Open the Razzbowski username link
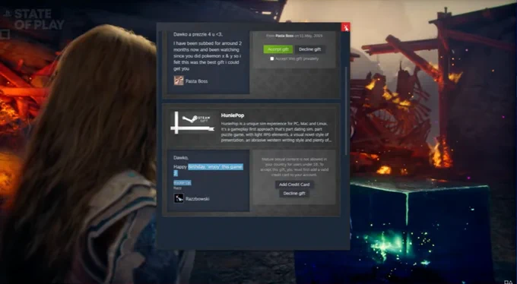Viewport: 517px width, 284px height. tap(197, 199)
